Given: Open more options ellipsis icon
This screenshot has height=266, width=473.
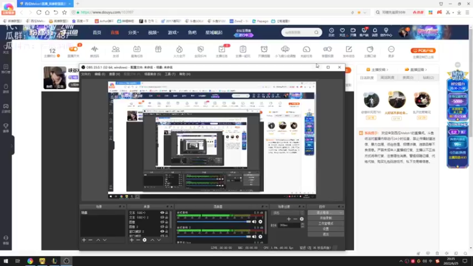Looking at the screenshot, I should (x=391, y=49).
